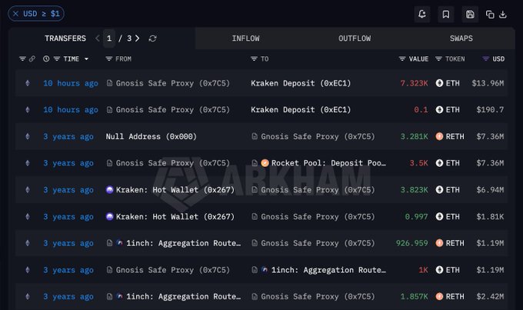The image size is (523, 310).
Task: Click the page number 1 field
Action: (x=109, y=38)
